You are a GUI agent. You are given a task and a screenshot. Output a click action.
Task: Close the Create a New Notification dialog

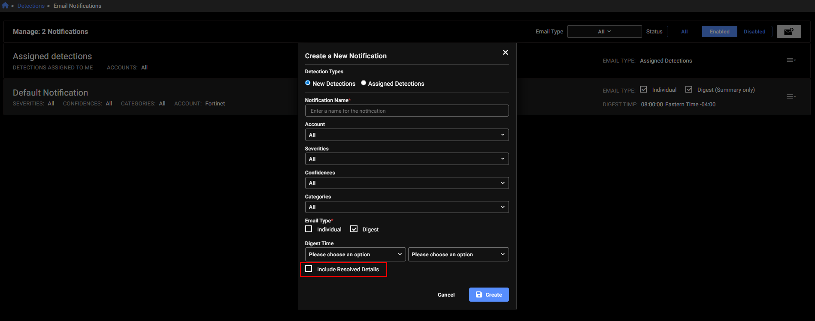click(505, 52)
